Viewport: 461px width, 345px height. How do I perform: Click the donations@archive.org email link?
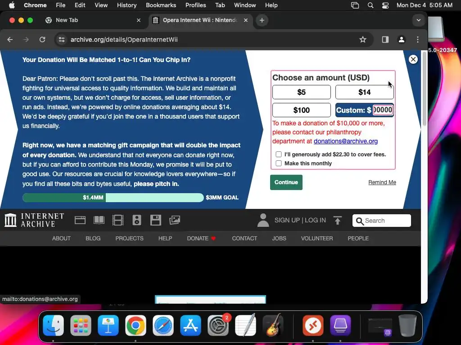point(345,141)
